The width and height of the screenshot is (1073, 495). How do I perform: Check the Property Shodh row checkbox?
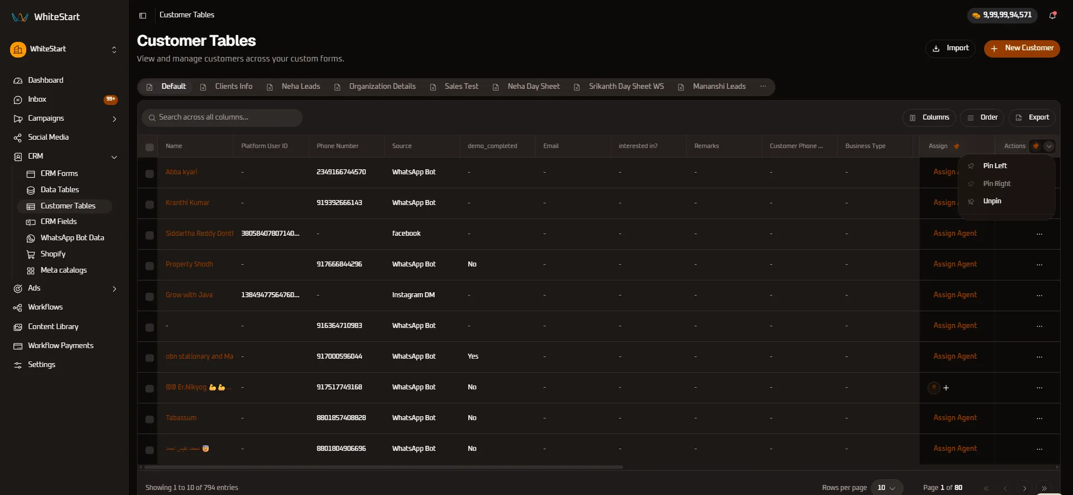point(149,265)
